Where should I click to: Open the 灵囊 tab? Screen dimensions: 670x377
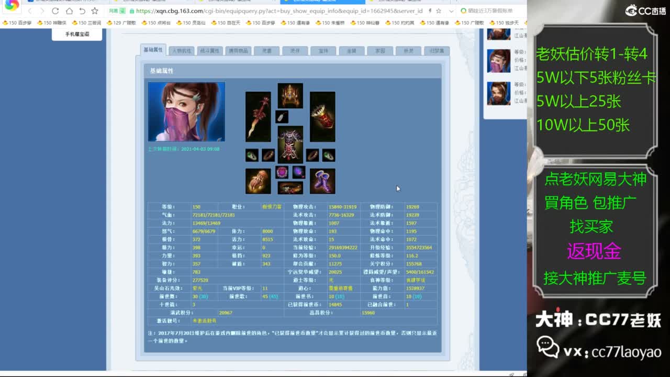pos(266,51)
